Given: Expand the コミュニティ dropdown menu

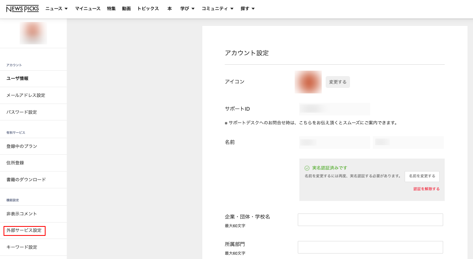Looking at the screenshot, I should coord(217,8).
